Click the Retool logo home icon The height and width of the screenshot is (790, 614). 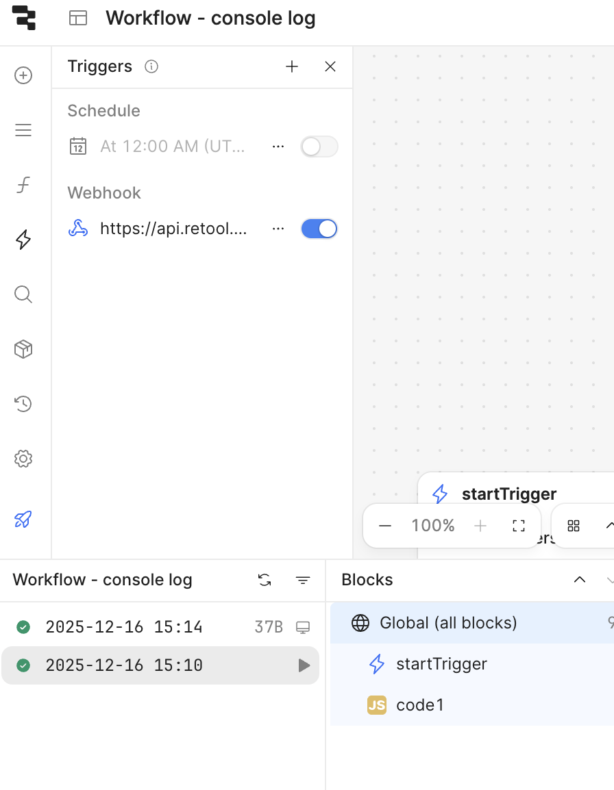(x=24, y=18)
